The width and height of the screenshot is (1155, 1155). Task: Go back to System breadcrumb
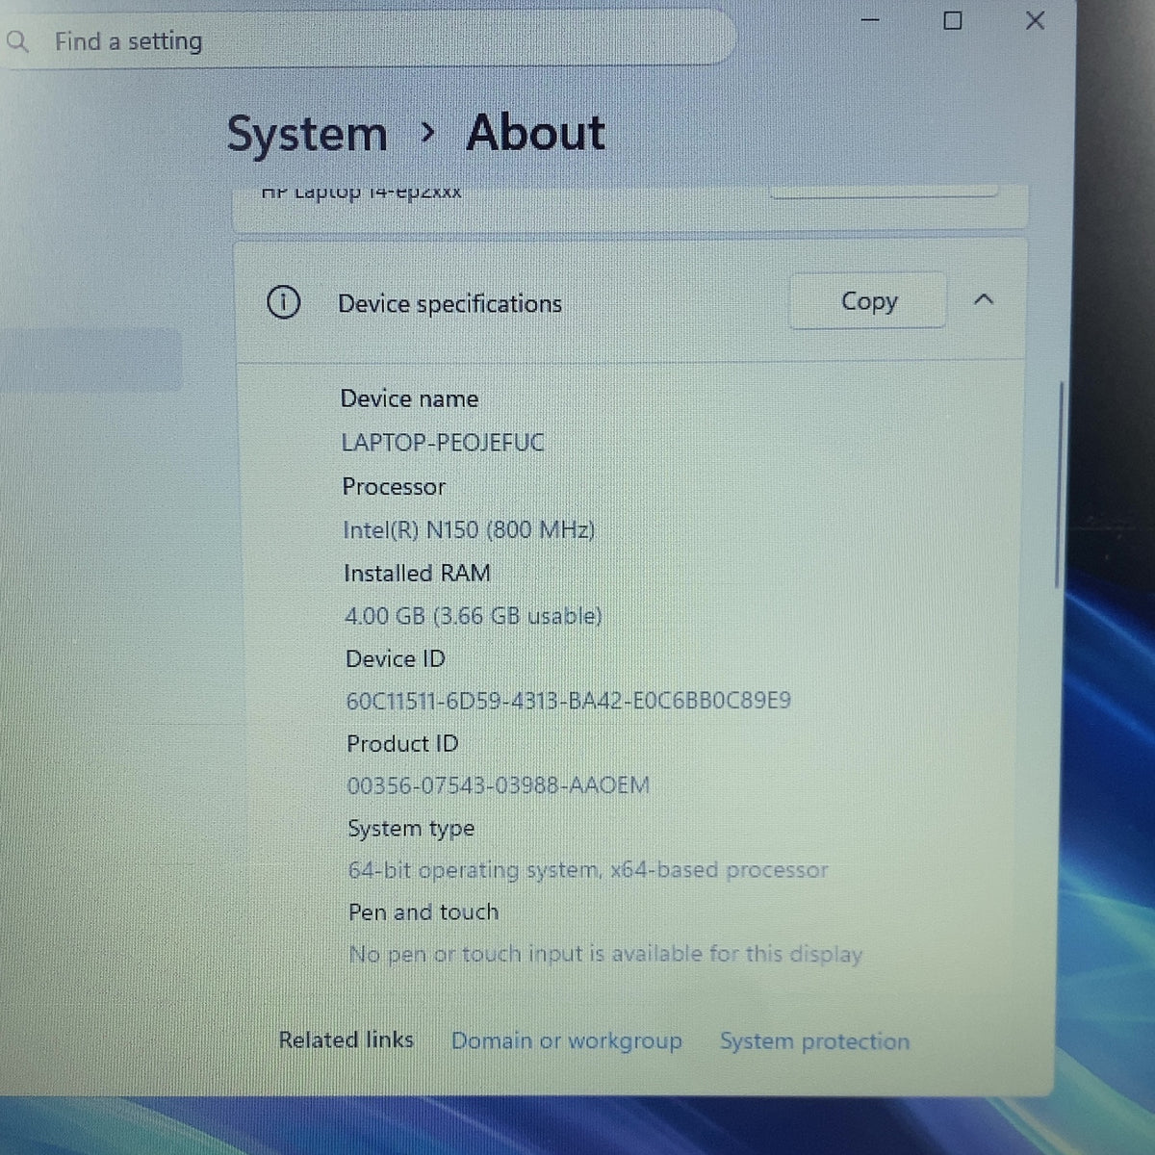click(x=307, y=134)
